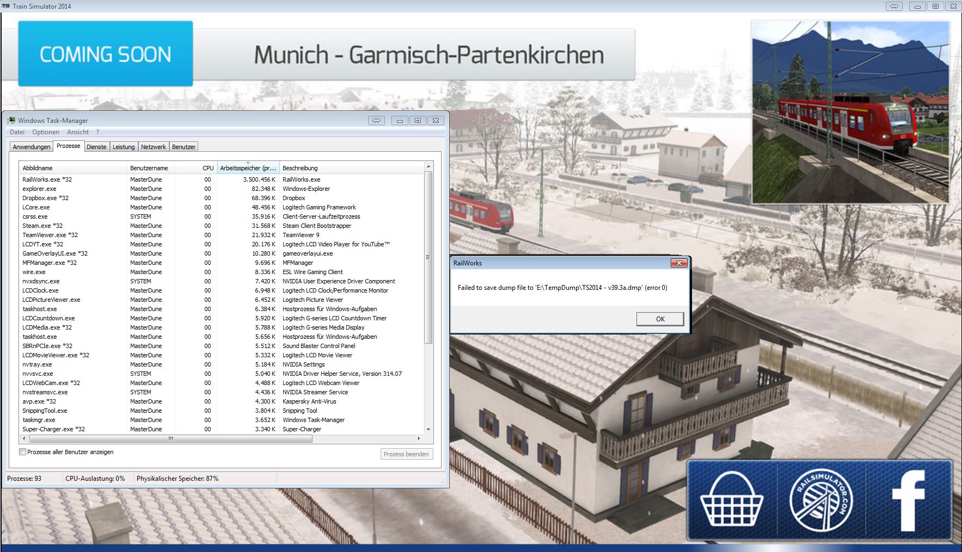Open the Facebook icon link

pyautogui.click(x=908, y=501)
